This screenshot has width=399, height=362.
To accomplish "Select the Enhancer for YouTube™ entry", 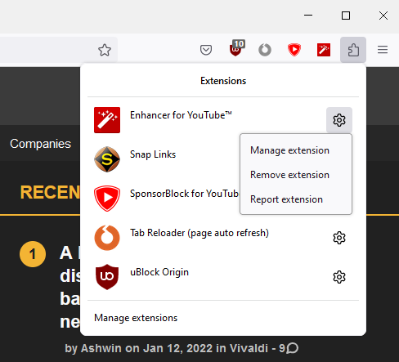I will click(181, 115).
